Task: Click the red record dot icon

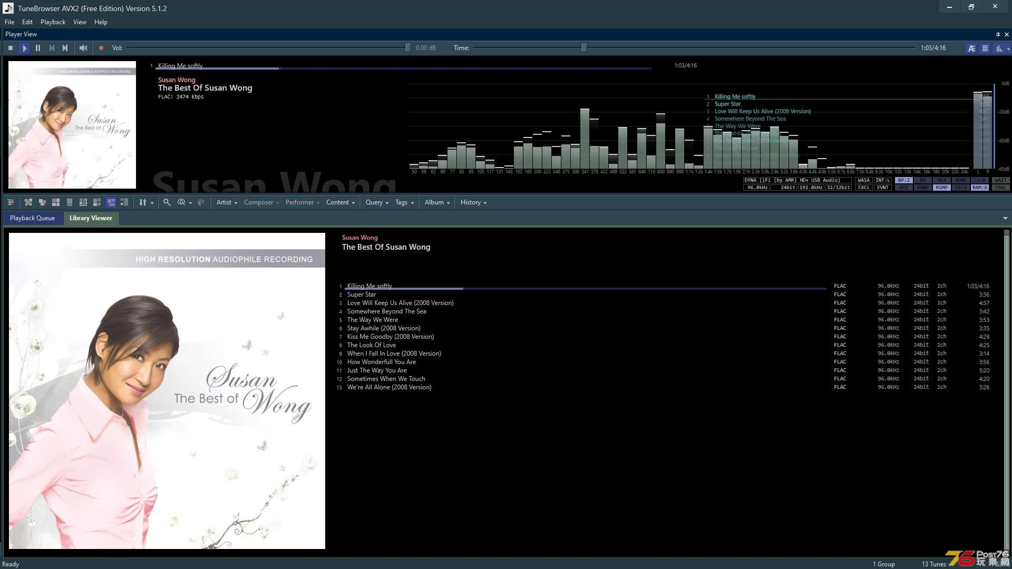Action: point(101,48)
